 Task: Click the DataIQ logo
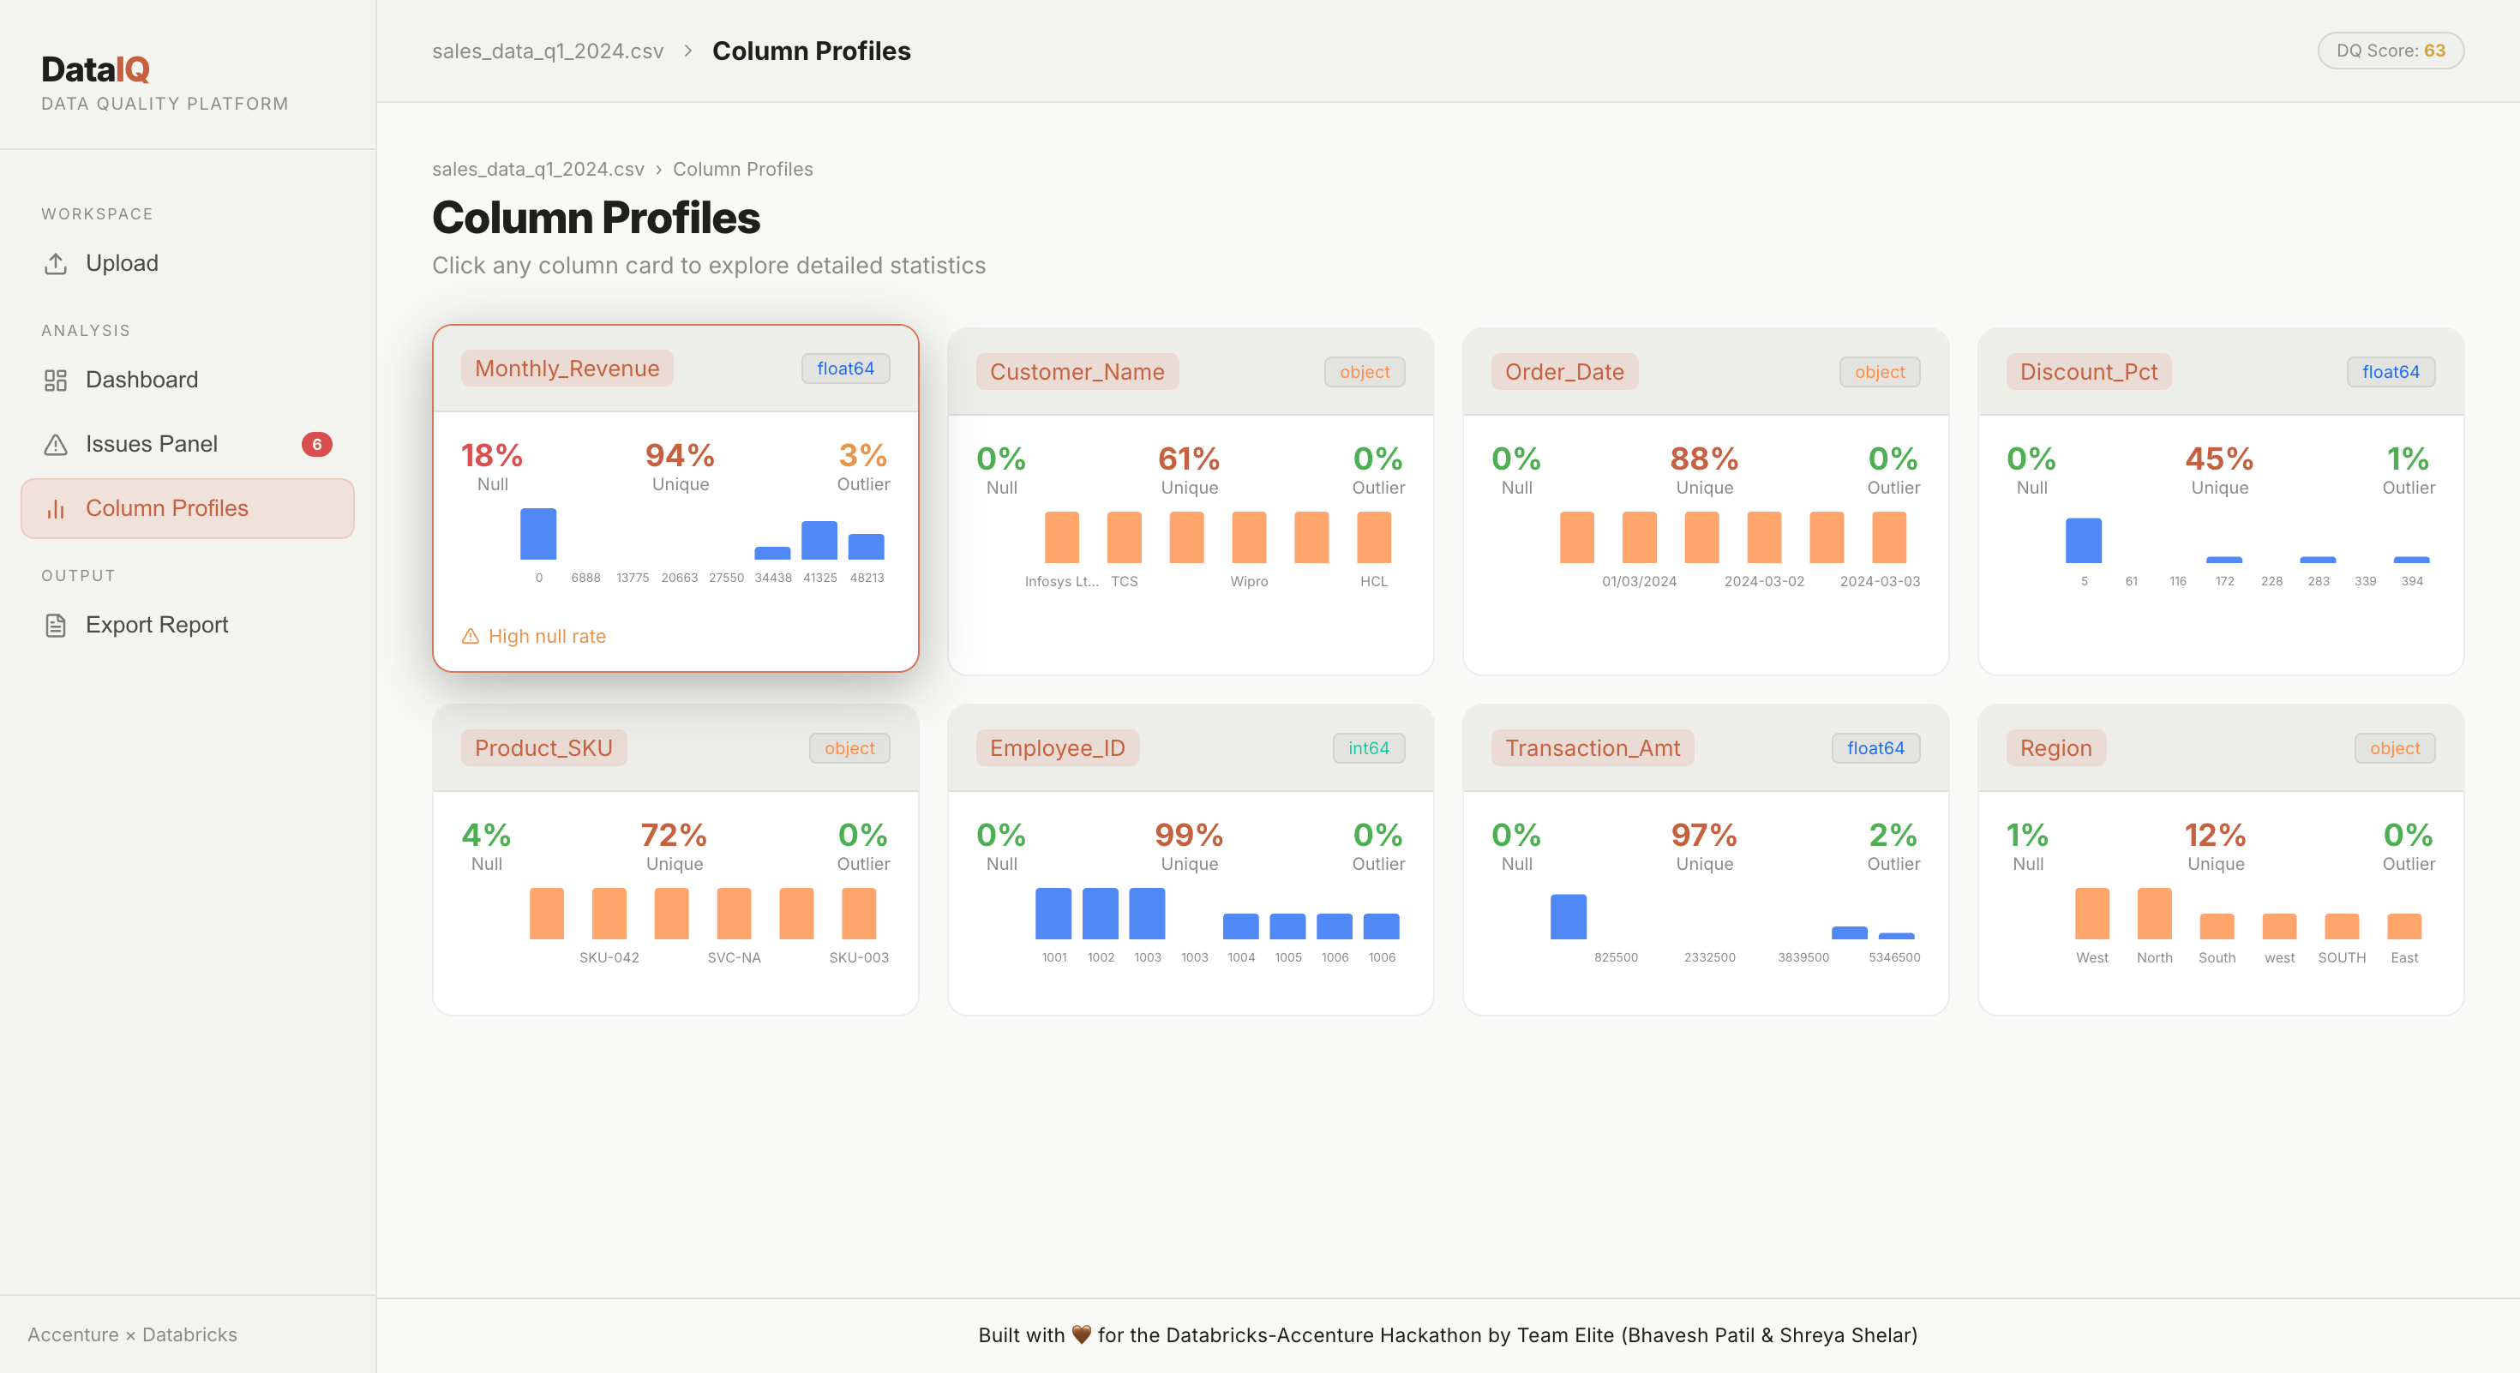(96, 69)
